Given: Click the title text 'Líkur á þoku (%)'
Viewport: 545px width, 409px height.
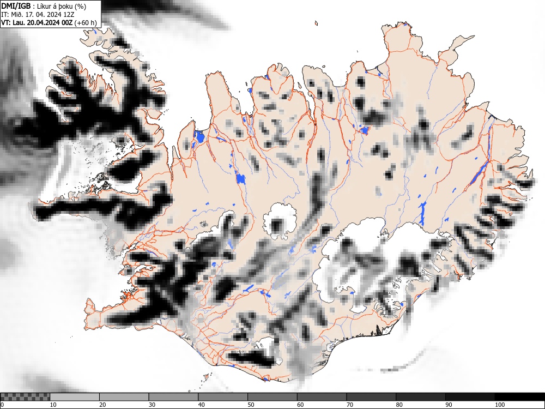Looking at the screenshot, I should 62,6.
